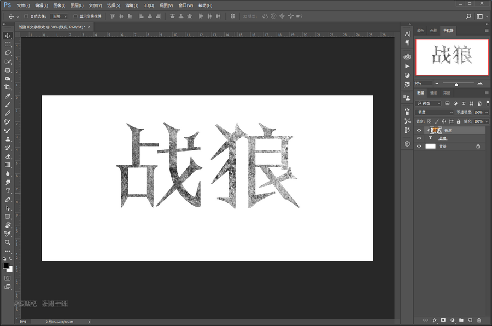The width and height of the screenshot is (492, 326).
Task: Open the 窗口(W) menu
Action: 186,5
